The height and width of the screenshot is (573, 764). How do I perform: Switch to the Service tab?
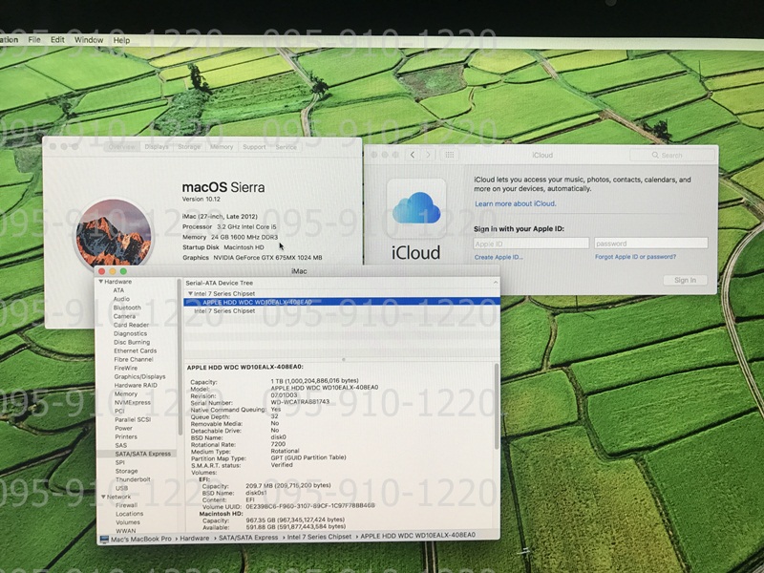[286, 147]
